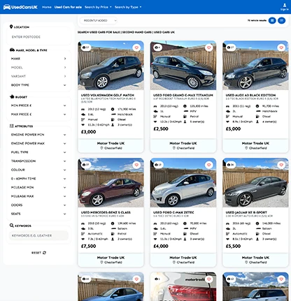The width and height of the screenshot is (291, 301).
Task: Favourite the red tail-light car listing
Action: point(209,279)
